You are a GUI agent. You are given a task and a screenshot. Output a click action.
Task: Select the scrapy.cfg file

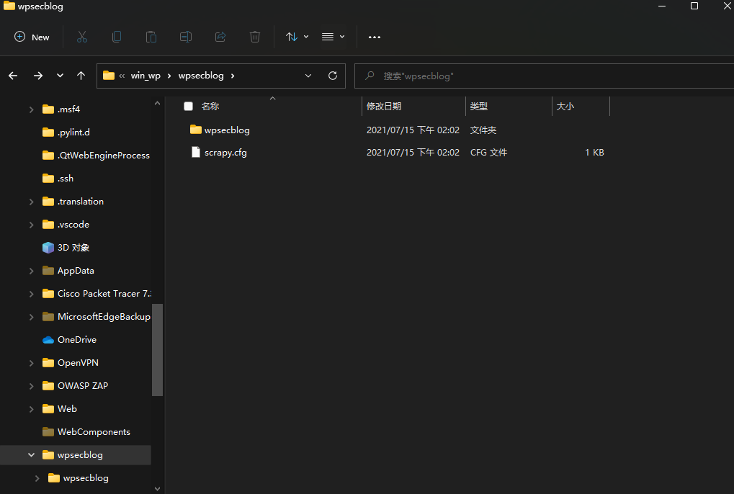(x=225, y=153)
